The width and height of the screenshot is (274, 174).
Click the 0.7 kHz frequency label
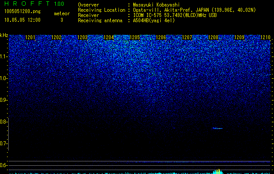(3, 144)
